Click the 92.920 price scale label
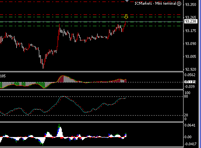This screenshot has width=201, height=148. click(x=191, y=70)
